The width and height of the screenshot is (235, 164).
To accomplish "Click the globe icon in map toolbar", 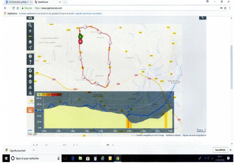I will pyautogui.click(x=30, y=82).
